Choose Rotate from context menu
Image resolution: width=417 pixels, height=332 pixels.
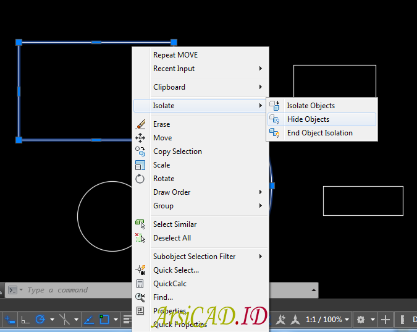[x=201, y=179]
